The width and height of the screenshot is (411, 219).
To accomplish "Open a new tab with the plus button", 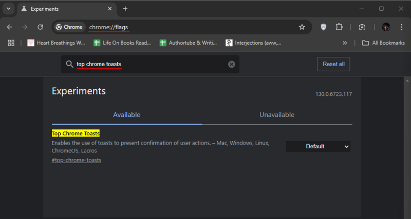I will [x=125, y=9].
